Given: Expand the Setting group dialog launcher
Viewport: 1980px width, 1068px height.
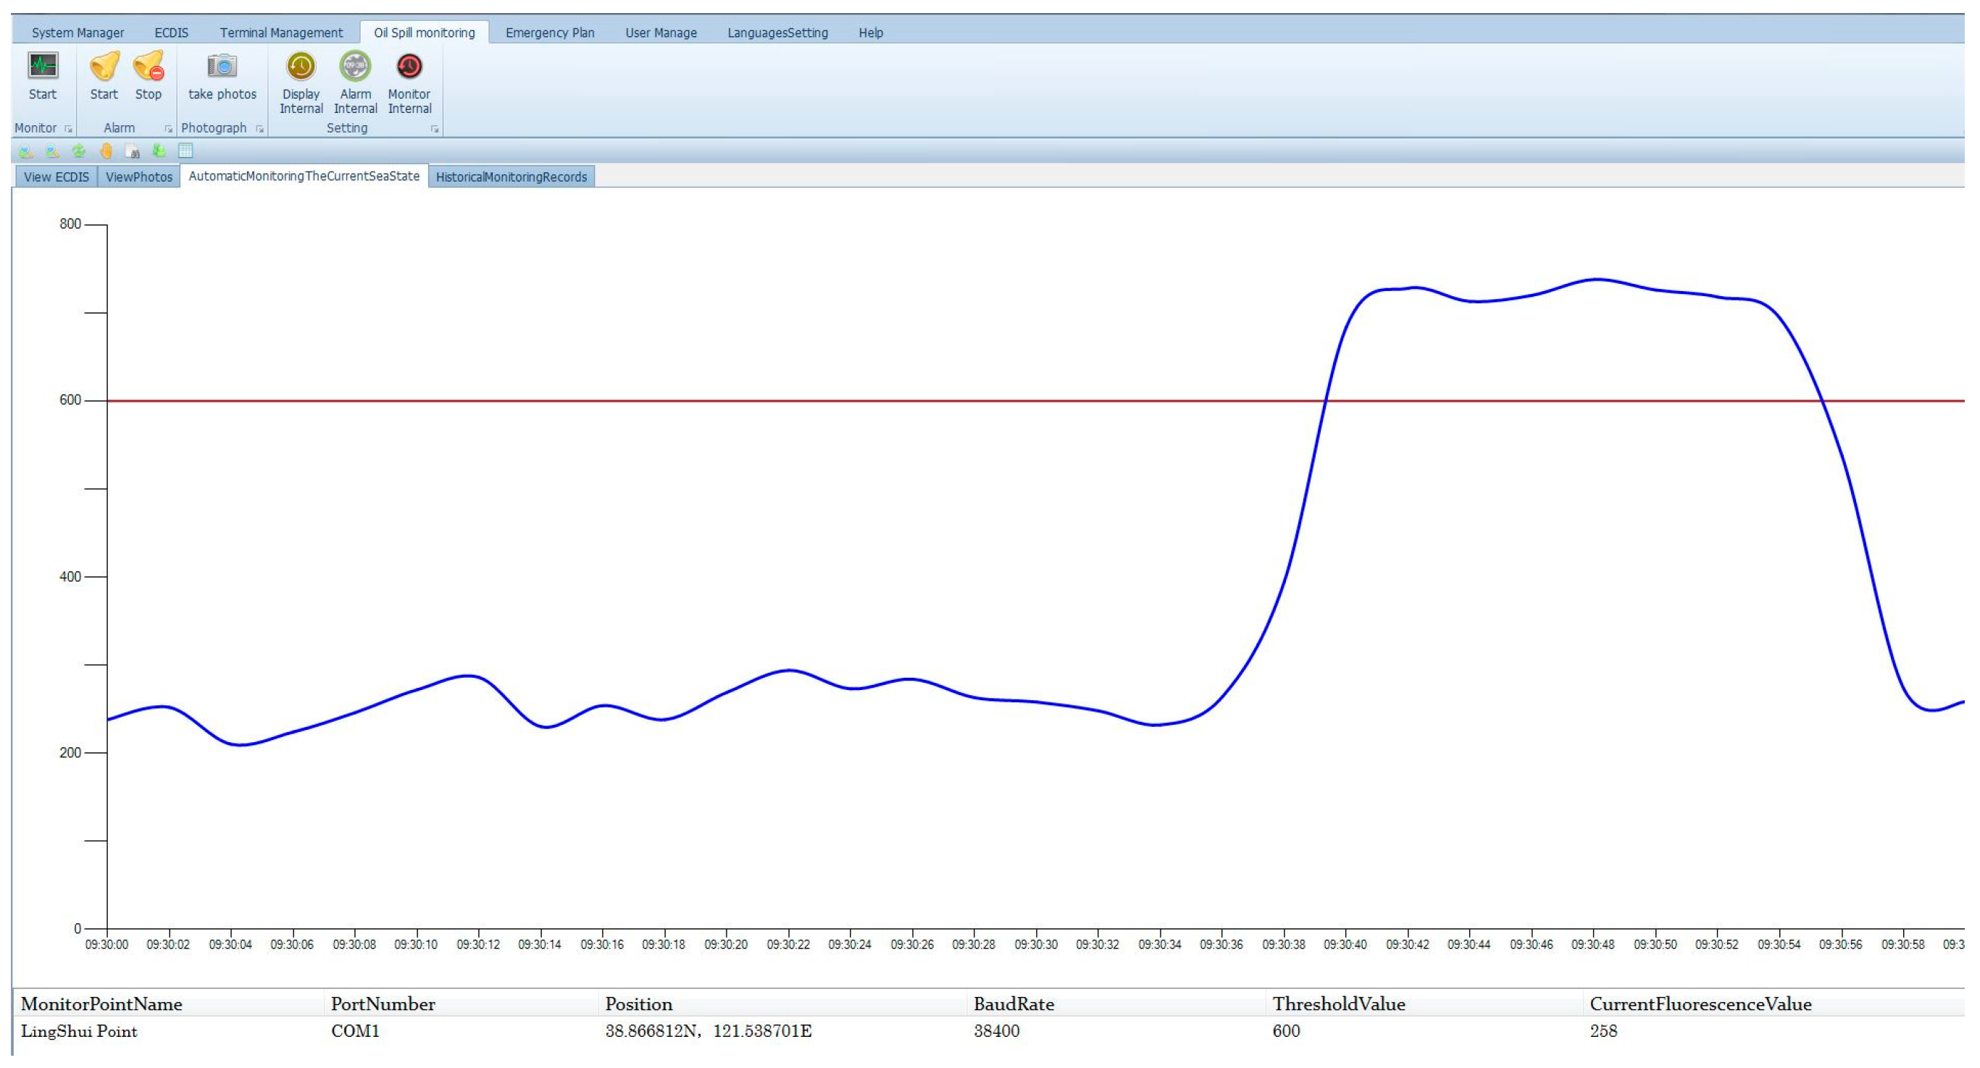Looking at the screenshot, I should coord(434,129).
